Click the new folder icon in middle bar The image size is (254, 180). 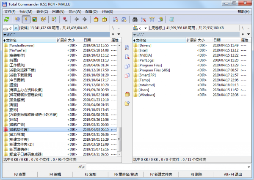click(127, 104)
